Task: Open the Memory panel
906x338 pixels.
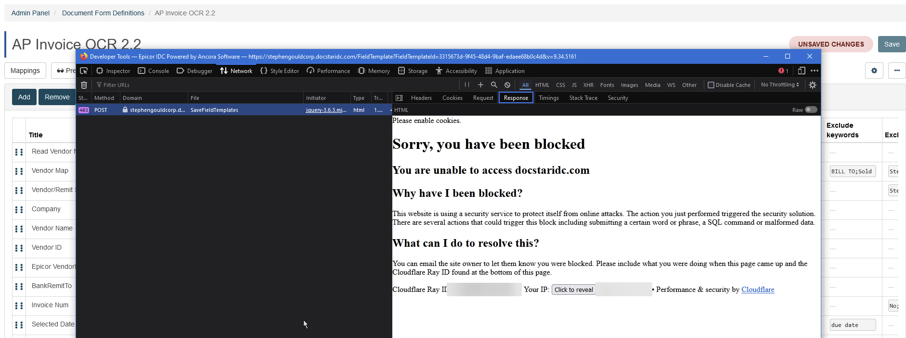Action: 374,71
